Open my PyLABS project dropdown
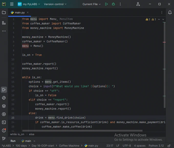This screenshot has height=148, width=174. (x=29, y=4)
